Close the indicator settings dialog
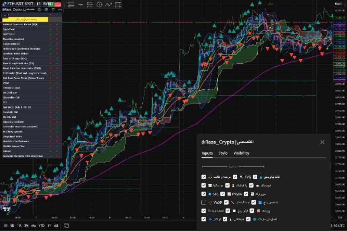Image resolution: width=347 pixels, height=231 pixels. pos(322,142)
